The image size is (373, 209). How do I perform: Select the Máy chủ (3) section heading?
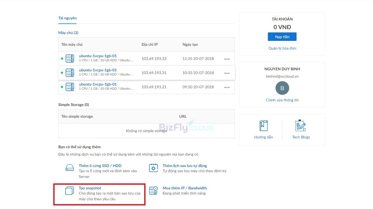coord(68,32)
